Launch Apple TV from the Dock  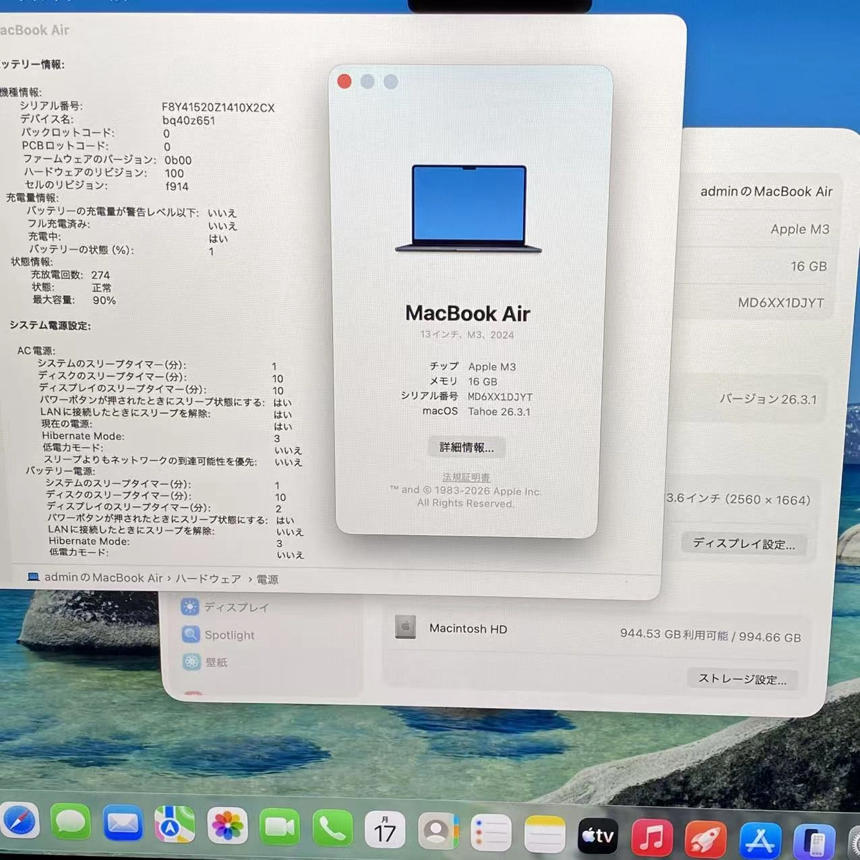click(598, 836)
